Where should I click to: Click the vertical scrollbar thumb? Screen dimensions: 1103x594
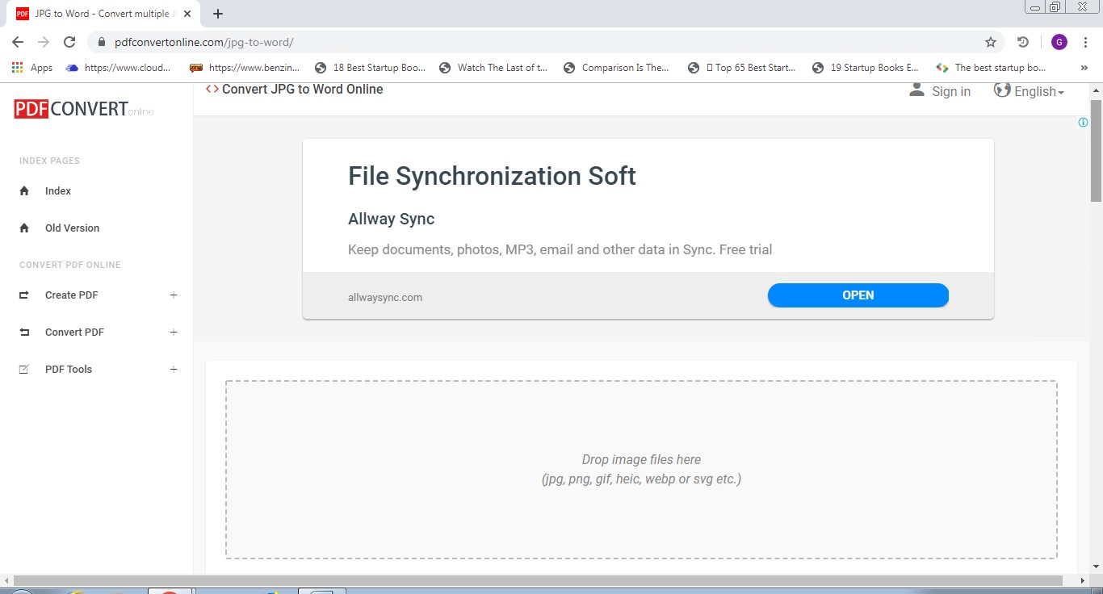[1096, 151]
